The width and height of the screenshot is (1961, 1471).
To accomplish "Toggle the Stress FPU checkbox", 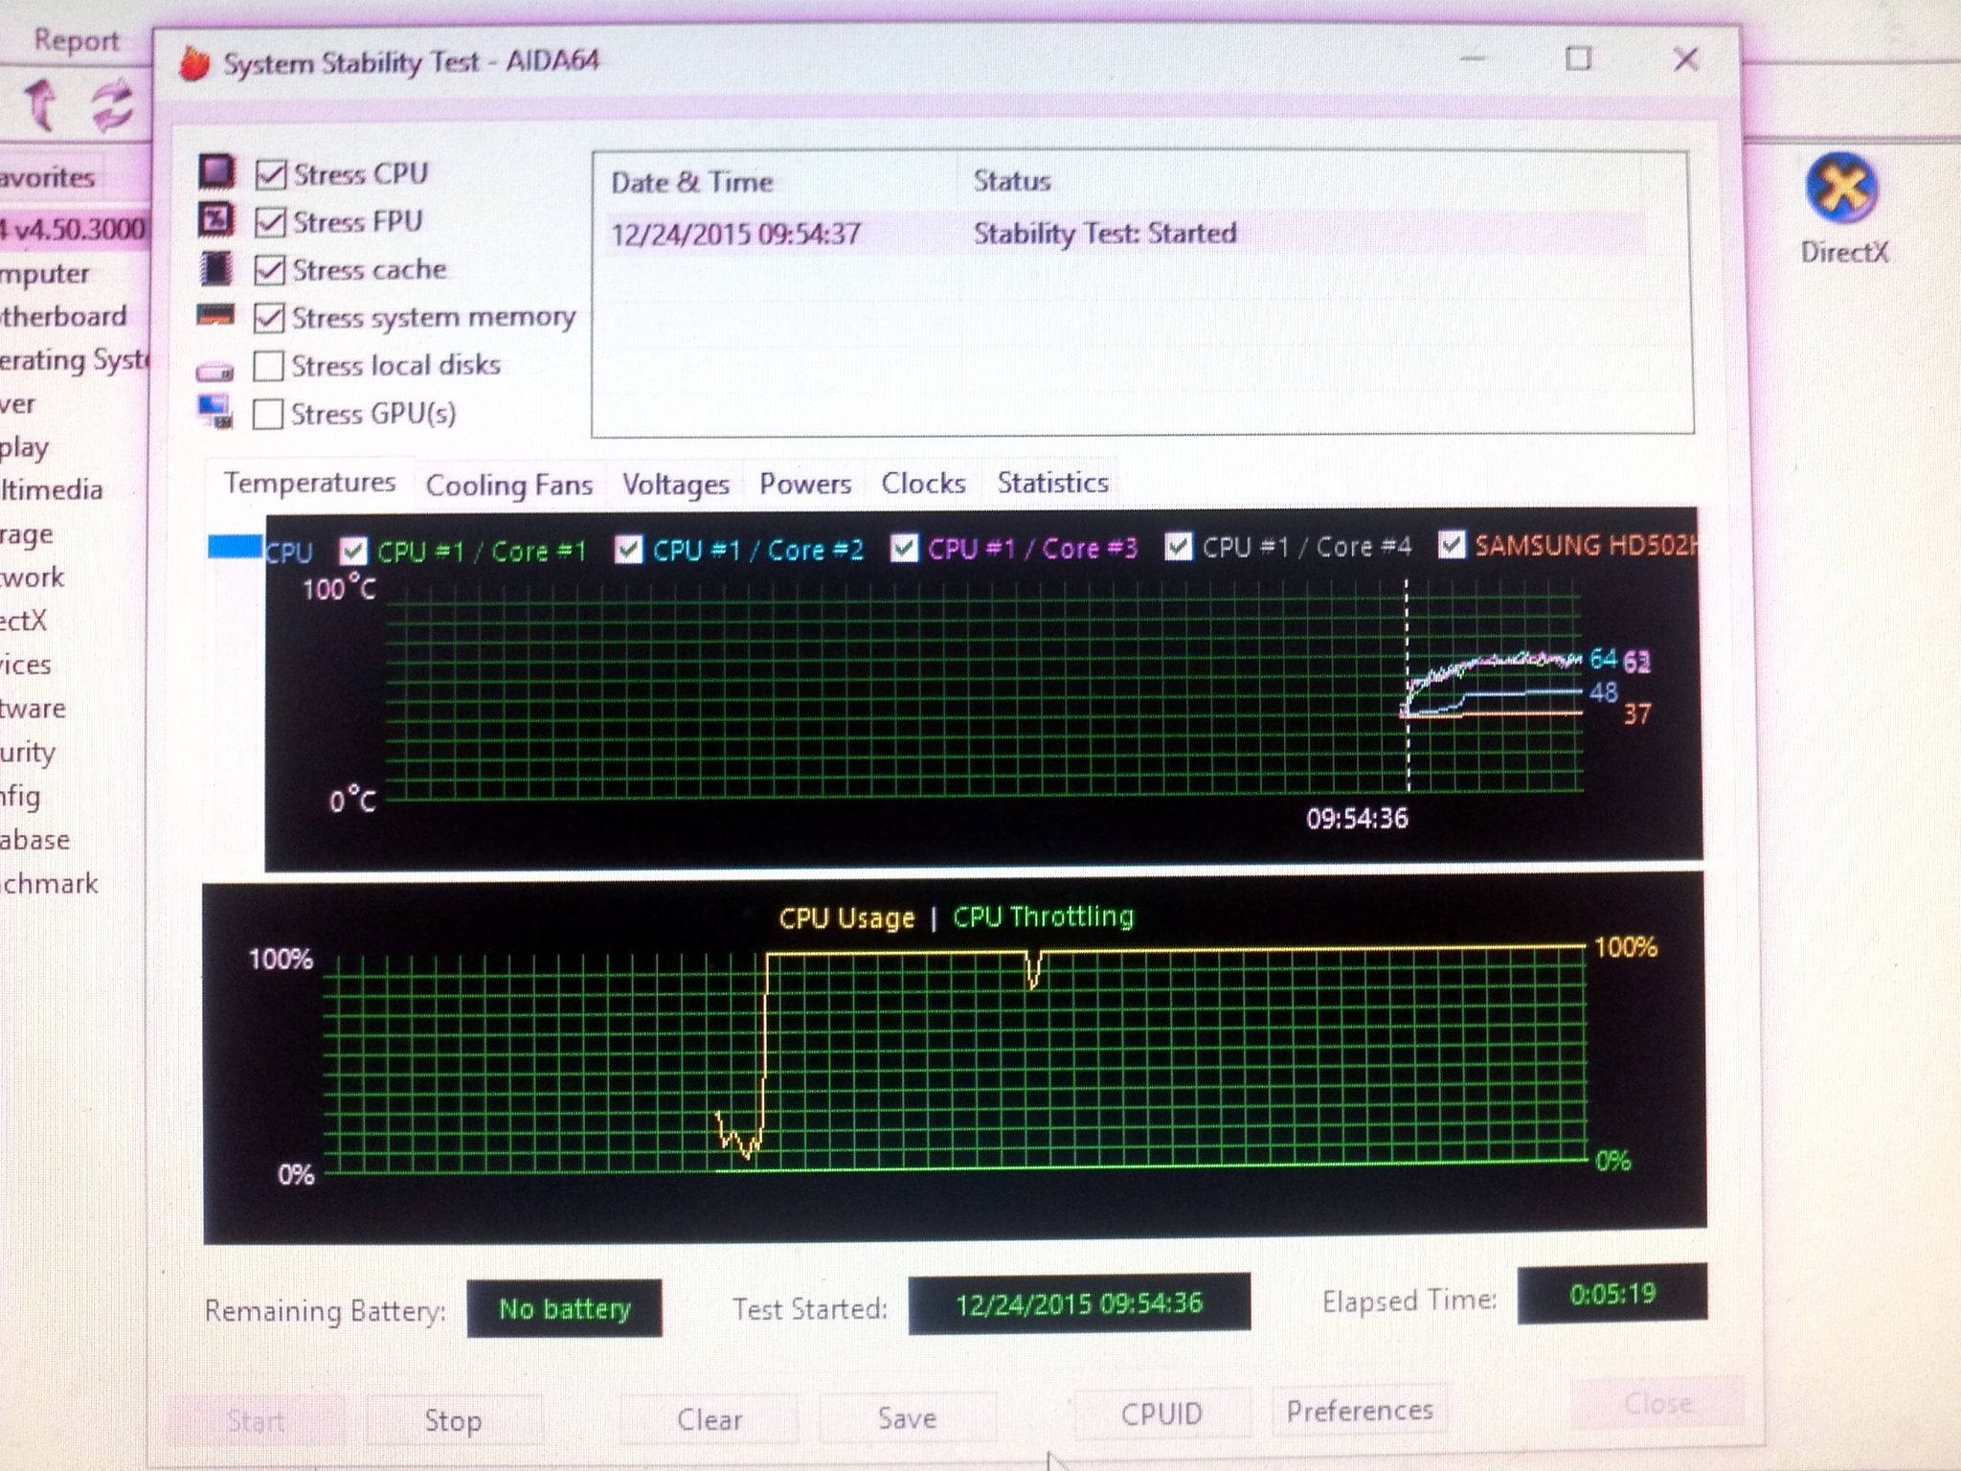I will click(x=270, y=222).
